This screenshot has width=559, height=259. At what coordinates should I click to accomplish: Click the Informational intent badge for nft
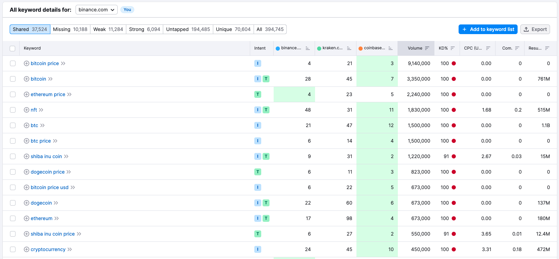point(258,110)
